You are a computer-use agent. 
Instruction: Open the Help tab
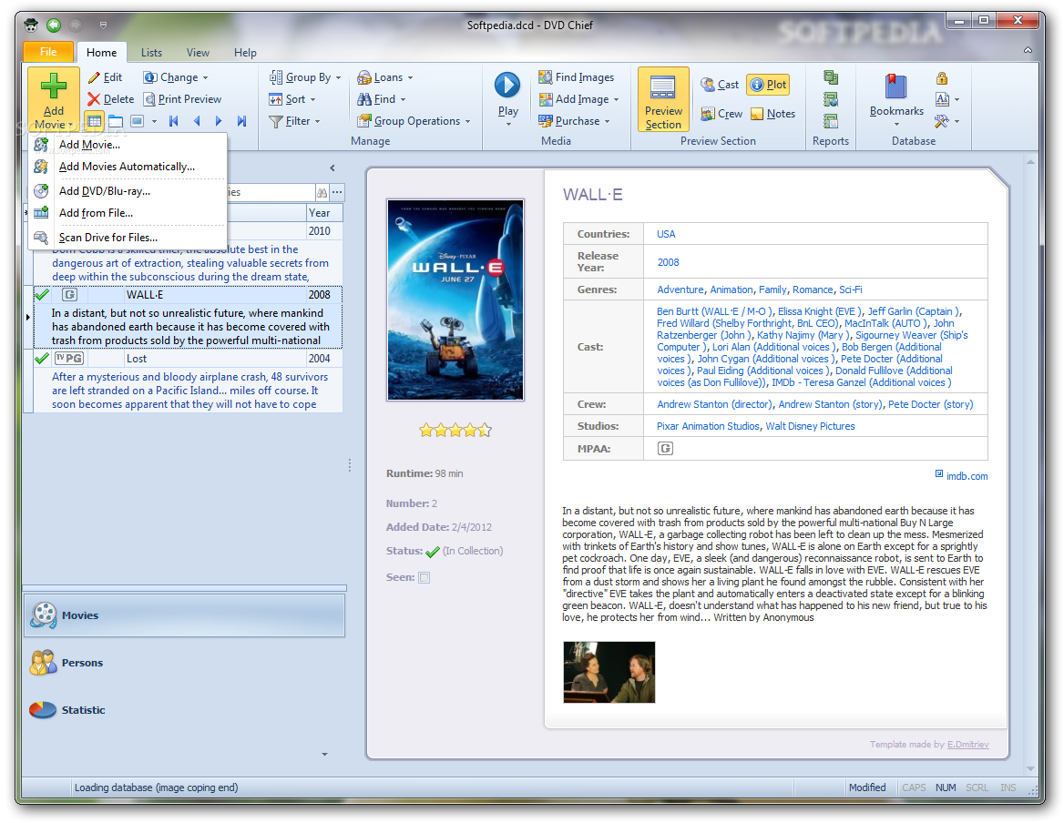click(x=245, y=53)
